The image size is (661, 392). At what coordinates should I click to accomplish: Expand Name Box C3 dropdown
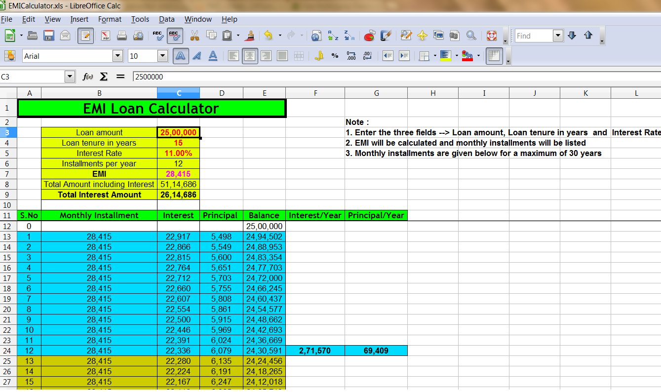[x=70, y=77]
